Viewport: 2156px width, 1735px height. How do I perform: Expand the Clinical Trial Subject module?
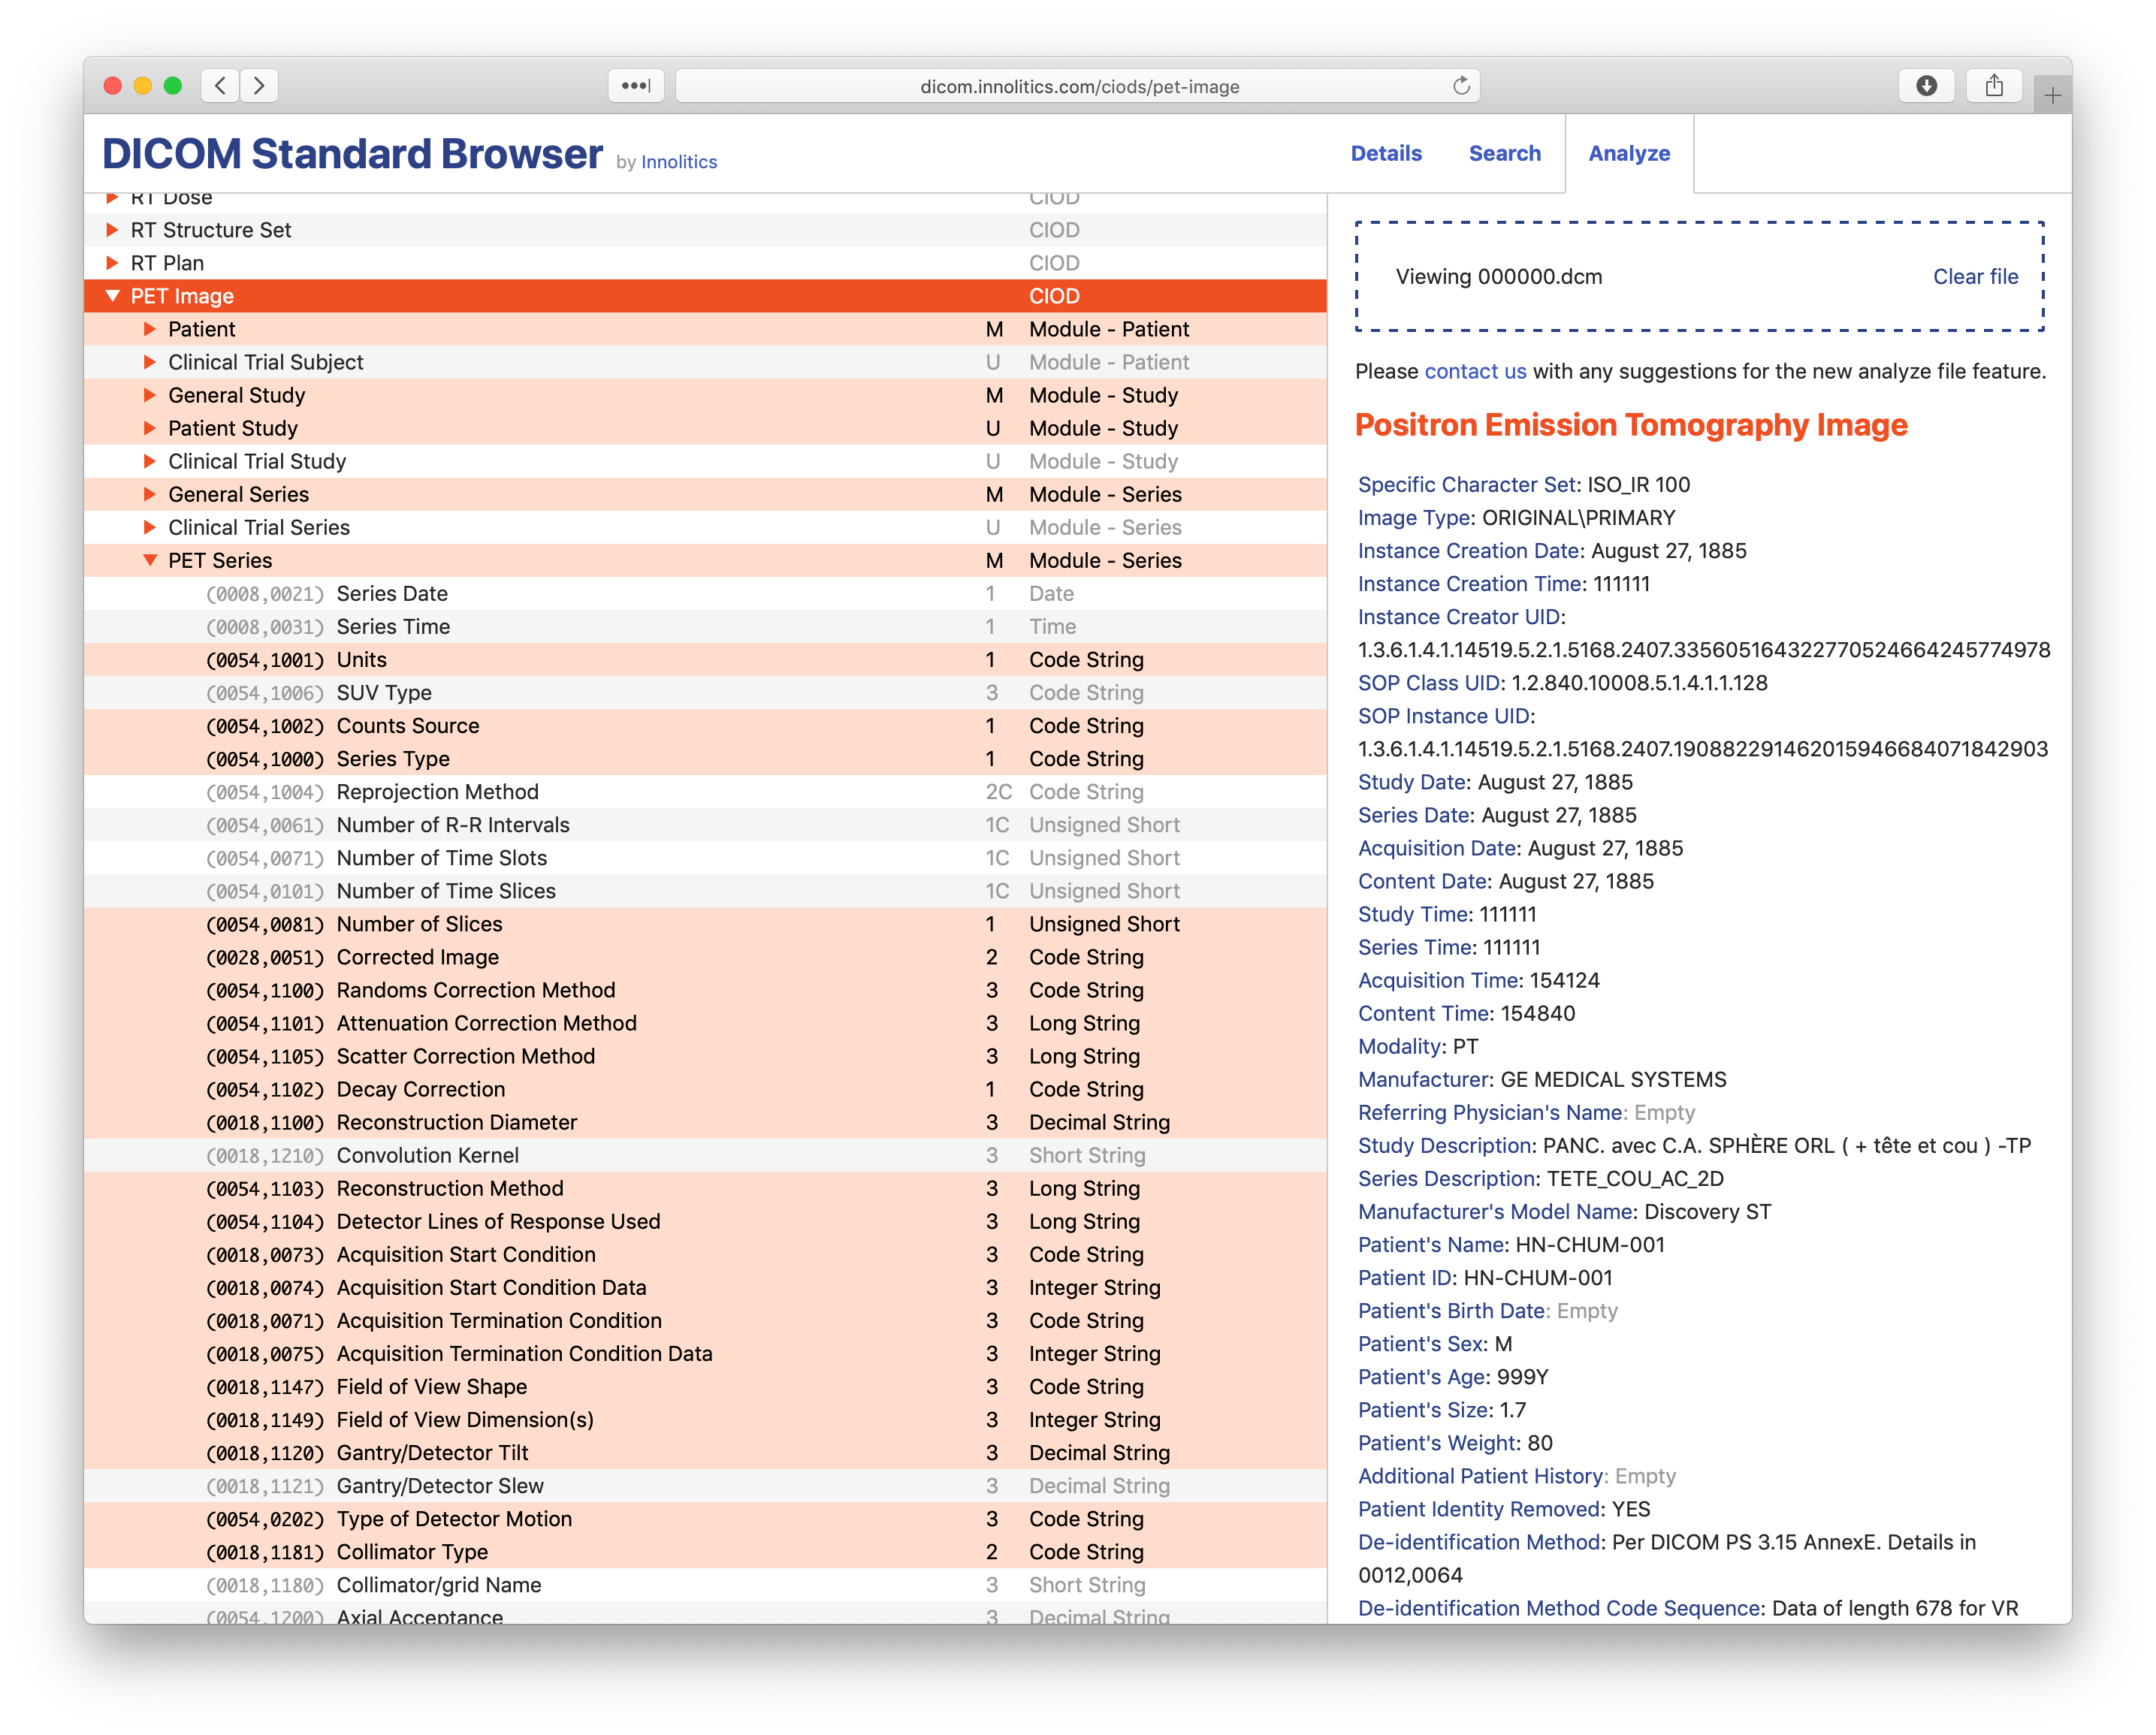(x=150, y=362)
